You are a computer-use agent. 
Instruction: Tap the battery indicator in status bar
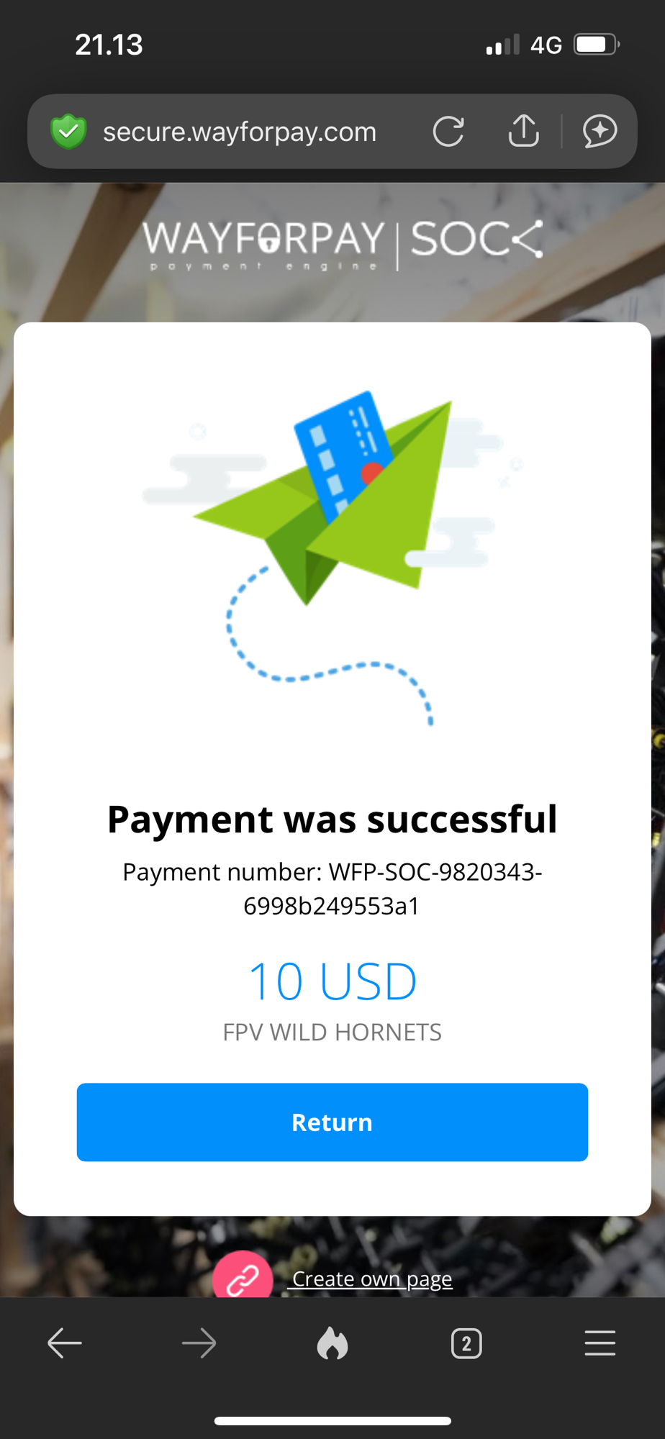pyautogui.click(x=597, y=45)
